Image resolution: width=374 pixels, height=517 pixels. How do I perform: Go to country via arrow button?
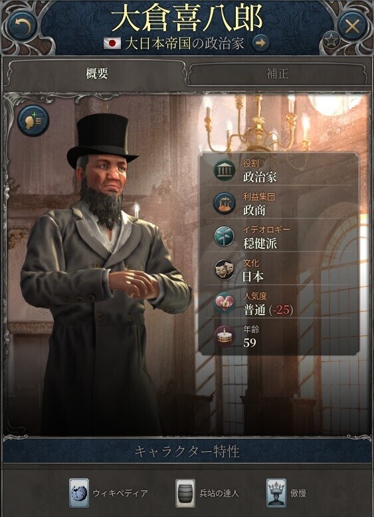pos(261,43)
